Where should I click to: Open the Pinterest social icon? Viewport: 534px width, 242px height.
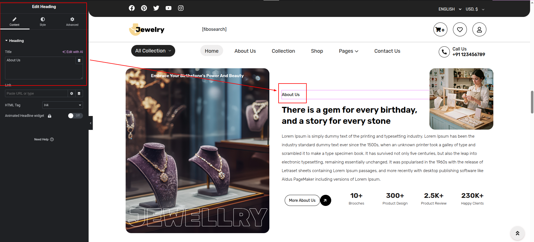pos(144,8)
